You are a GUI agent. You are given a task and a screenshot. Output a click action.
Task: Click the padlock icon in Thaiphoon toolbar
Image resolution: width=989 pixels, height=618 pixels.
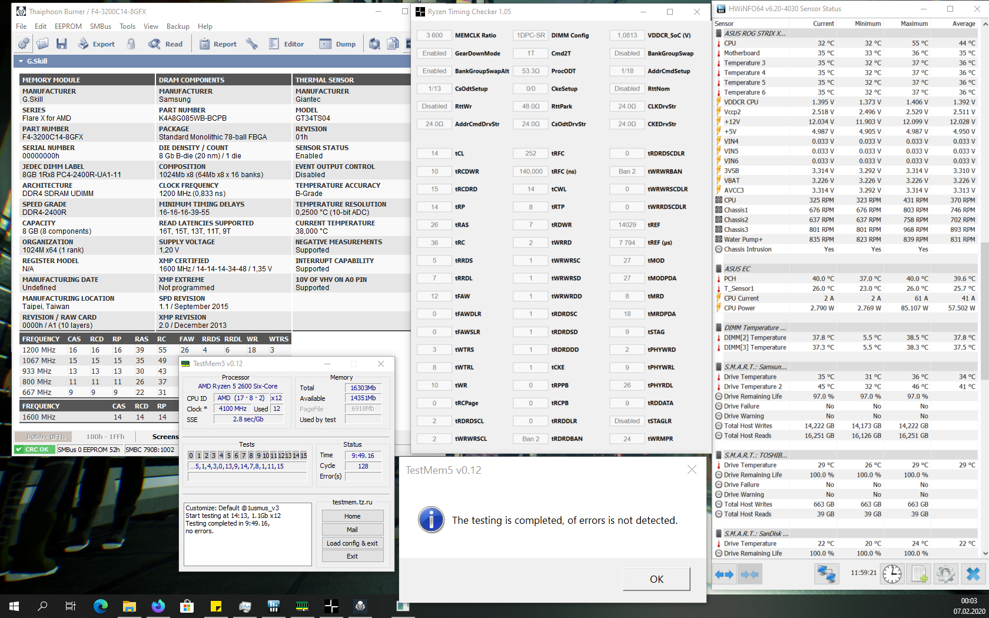[131, 44]
